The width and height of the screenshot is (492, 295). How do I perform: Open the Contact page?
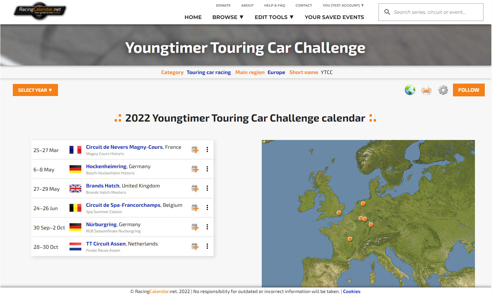(x=304, y=5)
